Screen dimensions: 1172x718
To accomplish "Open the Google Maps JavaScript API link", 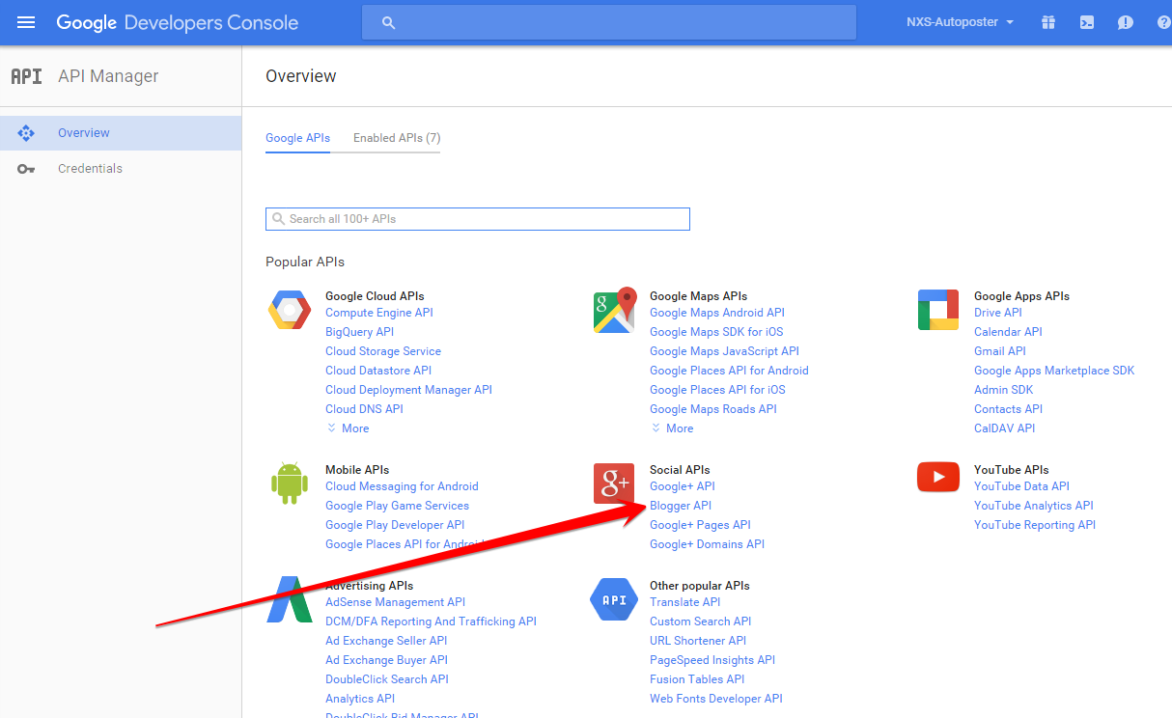I will [x=724, y=351].
